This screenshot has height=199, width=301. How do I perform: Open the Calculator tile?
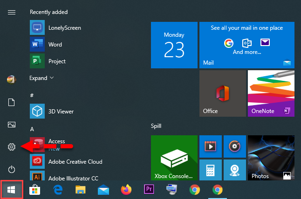210,170
